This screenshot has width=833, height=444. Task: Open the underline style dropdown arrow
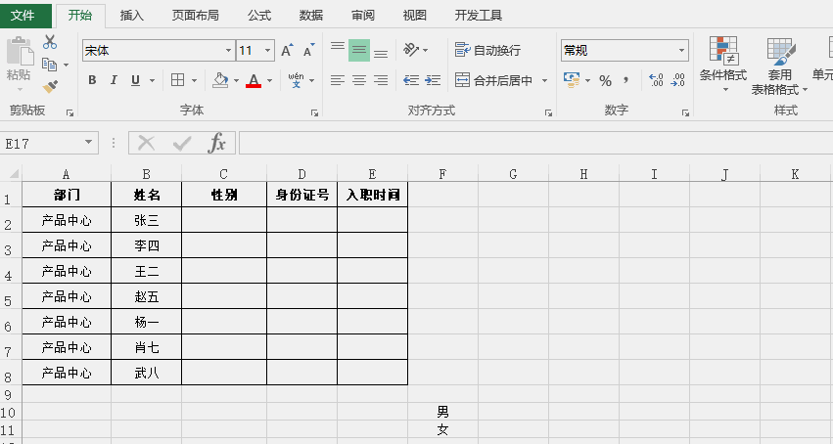pyautogui.click(x=152, y=80)
